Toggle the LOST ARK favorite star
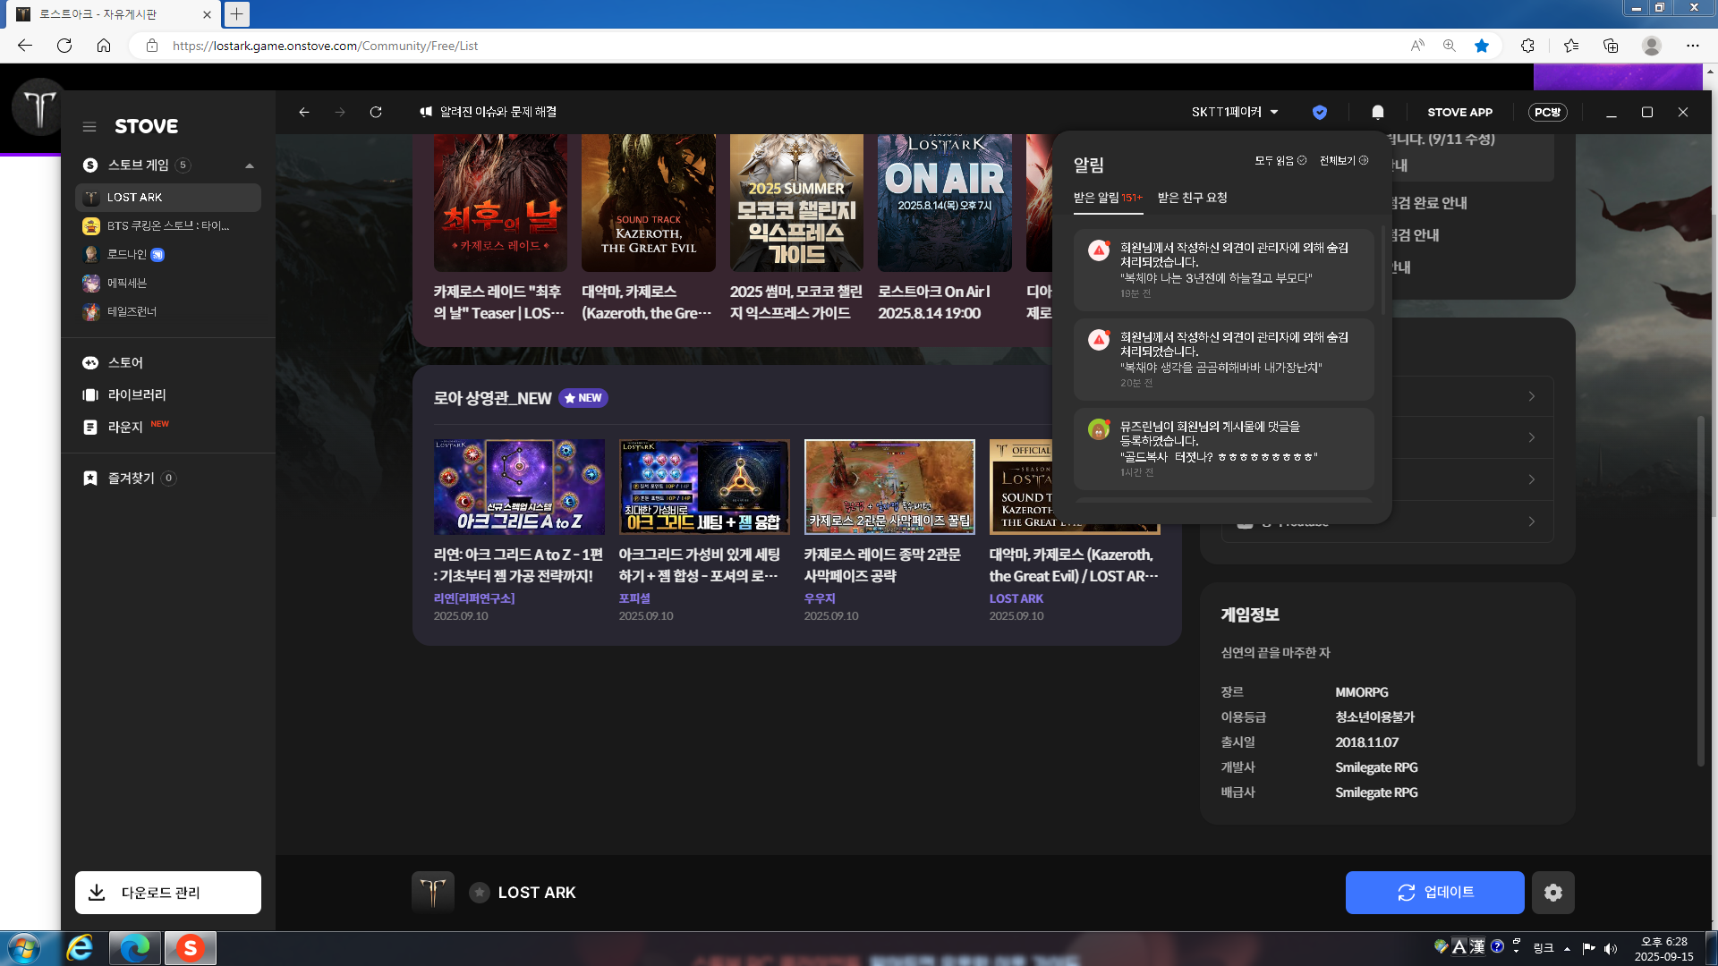 (x=480, y=893)
